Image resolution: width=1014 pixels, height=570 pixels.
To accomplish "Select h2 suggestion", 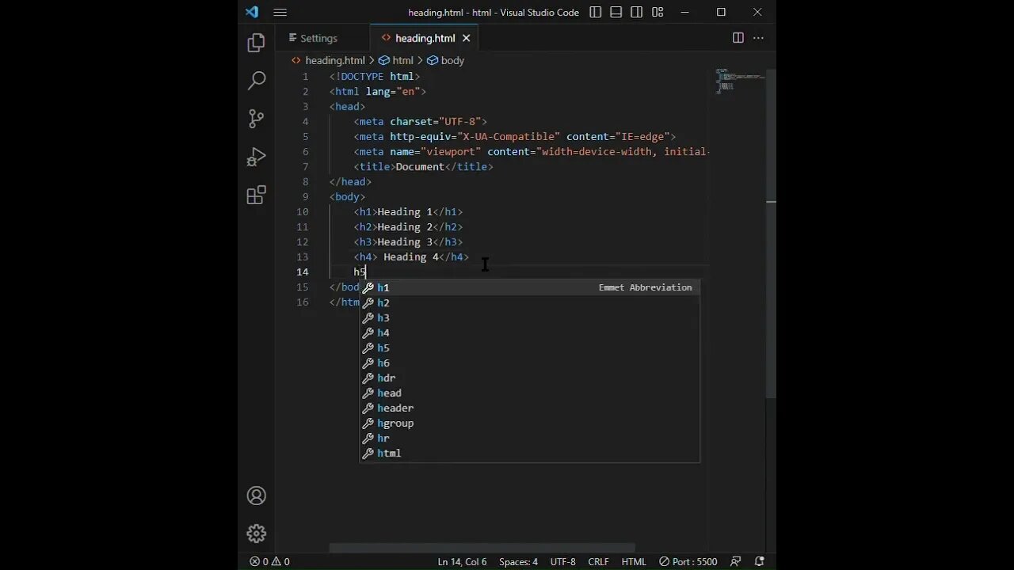I will [529, 302].
